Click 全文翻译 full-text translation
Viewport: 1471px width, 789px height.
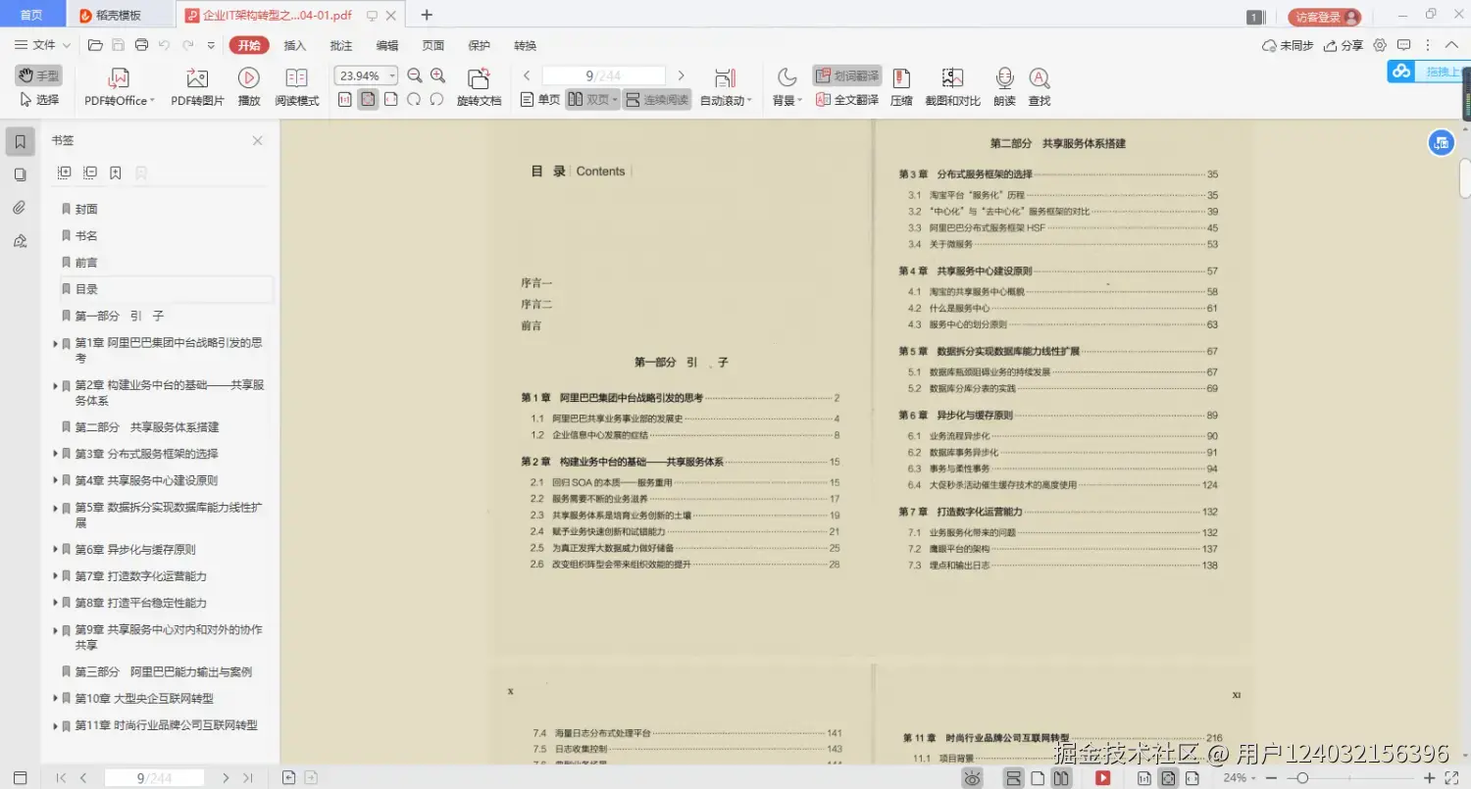(846, 100)
